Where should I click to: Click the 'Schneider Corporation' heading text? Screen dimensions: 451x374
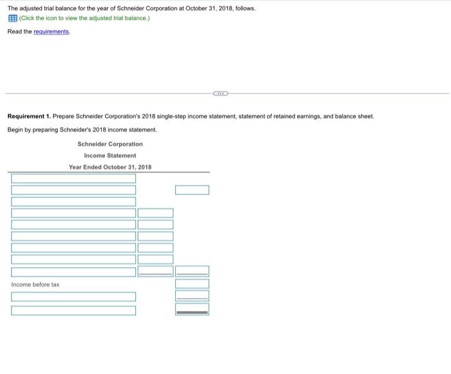point(110,144)
